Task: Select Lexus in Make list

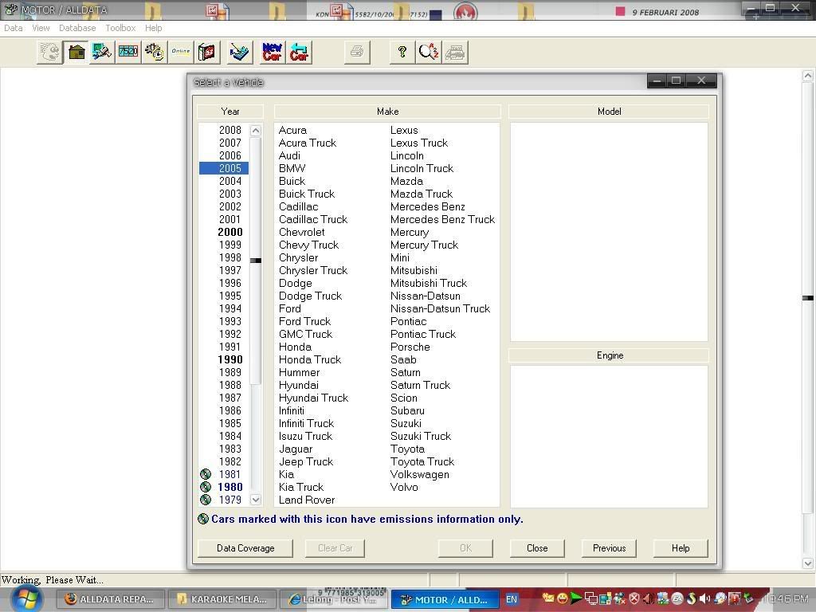Action: tap(404, 130)
